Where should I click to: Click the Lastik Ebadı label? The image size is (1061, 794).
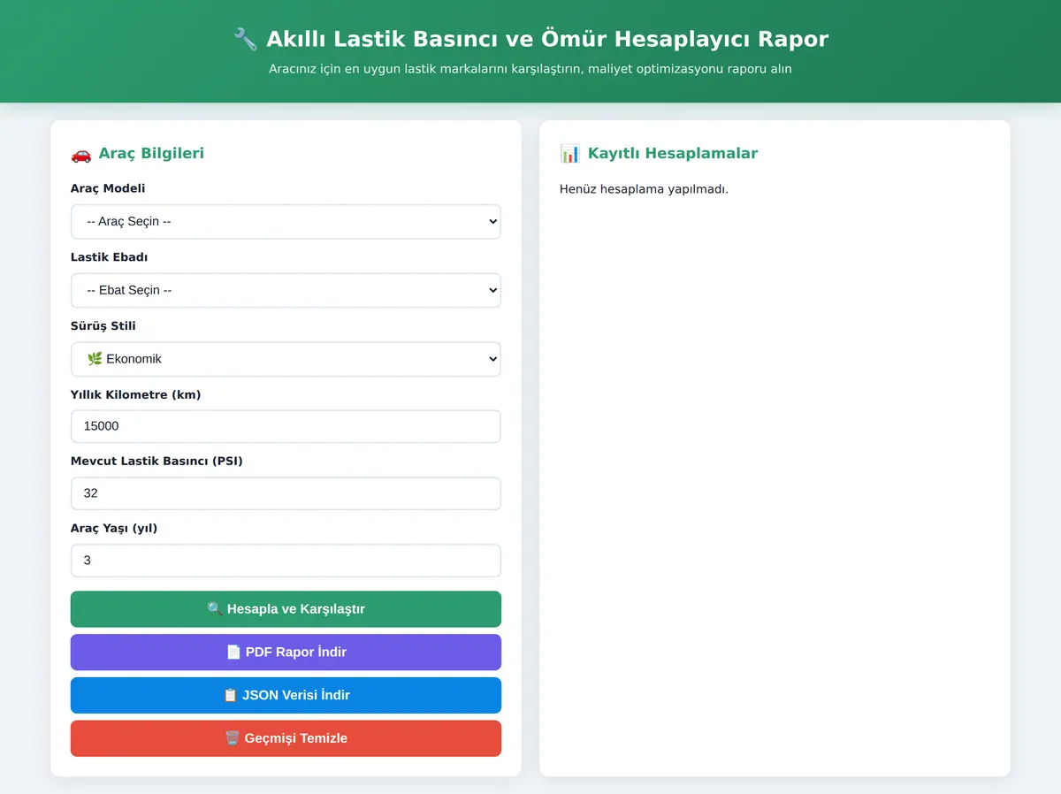pos(110,257)
